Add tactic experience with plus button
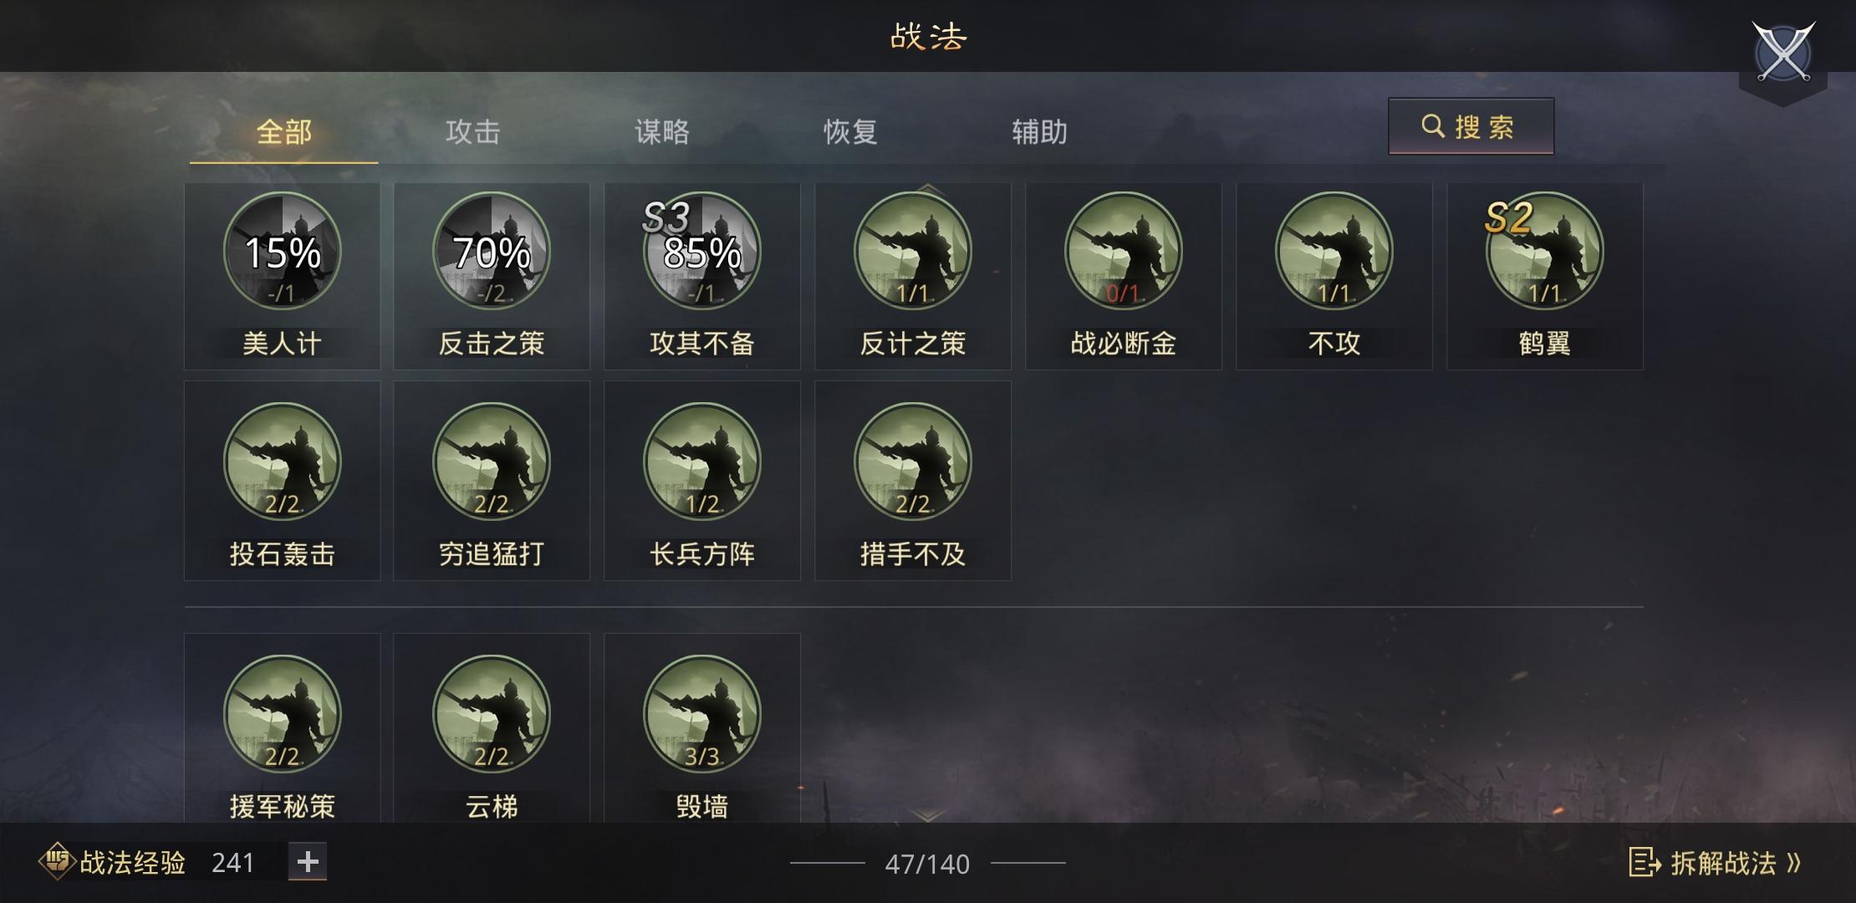 coord(308,862)
